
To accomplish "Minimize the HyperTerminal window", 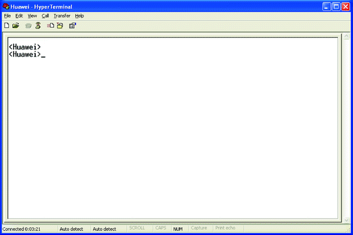I will 326,6.
